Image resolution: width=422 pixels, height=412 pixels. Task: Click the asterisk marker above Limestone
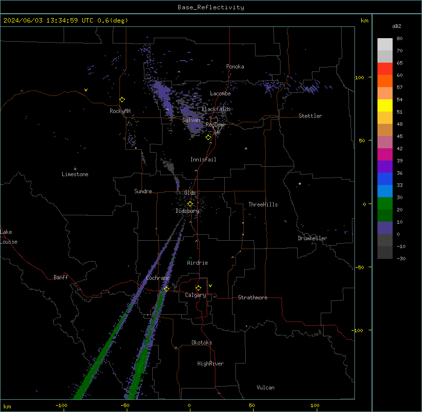[75, 169]
